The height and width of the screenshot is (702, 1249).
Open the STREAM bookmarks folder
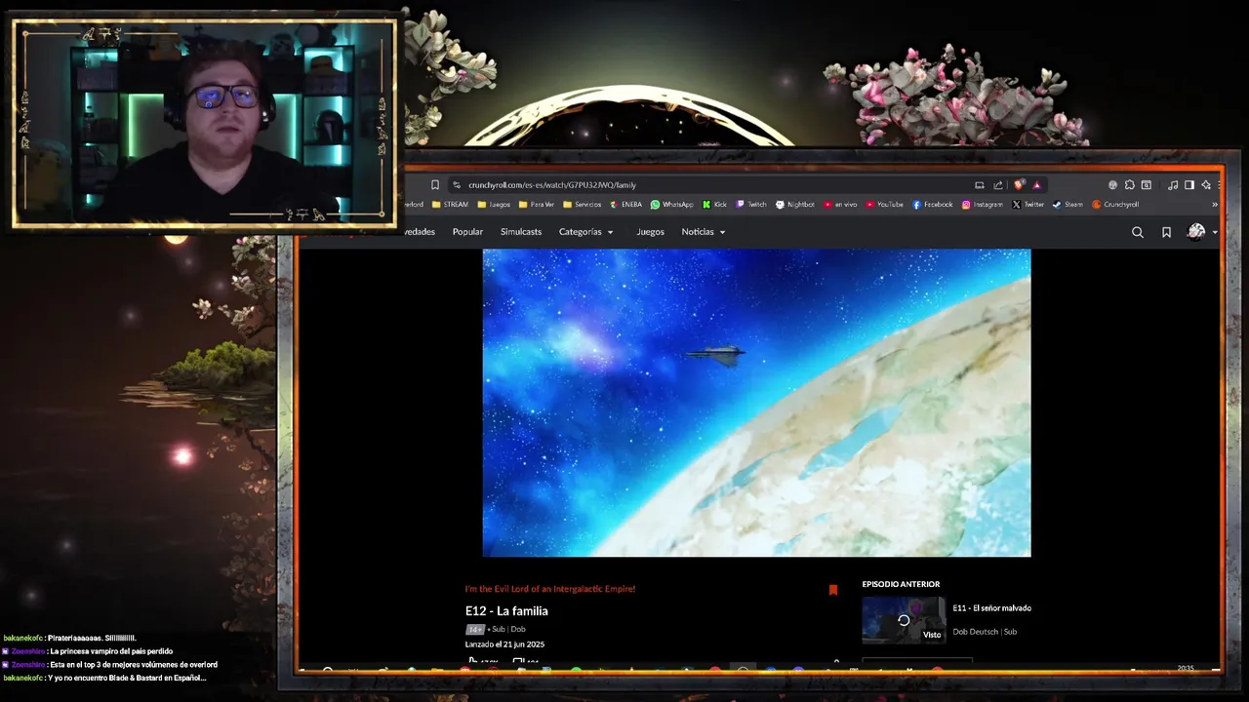pos(450,205)
